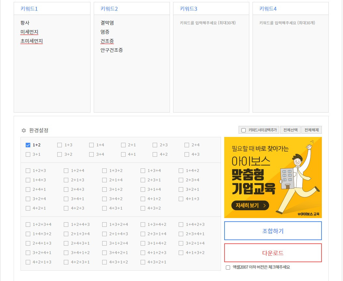Tick the 2+1+3+4 combination checkbox
The width and height of the screenshot is (343, 281).
click(66, 234)
